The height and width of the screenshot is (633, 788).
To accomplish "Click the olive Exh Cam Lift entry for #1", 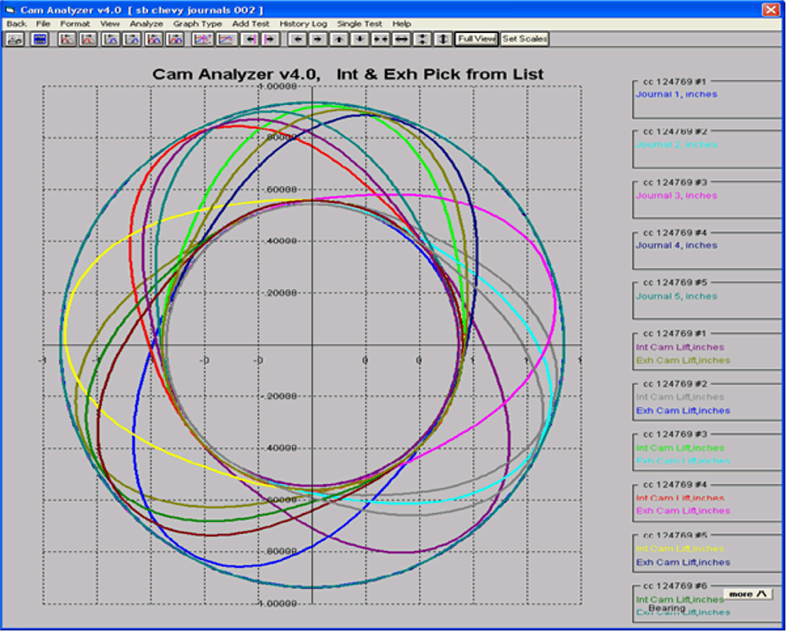I will 683,361.
